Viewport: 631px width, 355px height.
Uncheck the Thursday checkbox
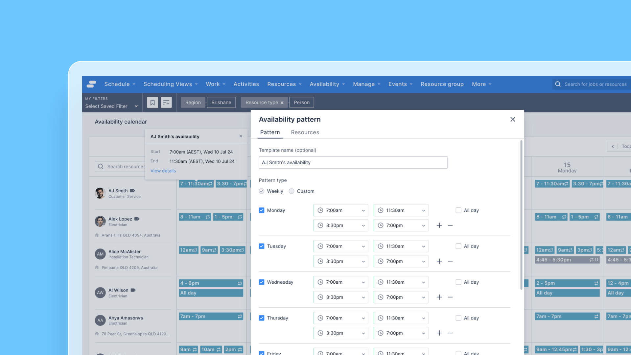click(x=262, y=318)
